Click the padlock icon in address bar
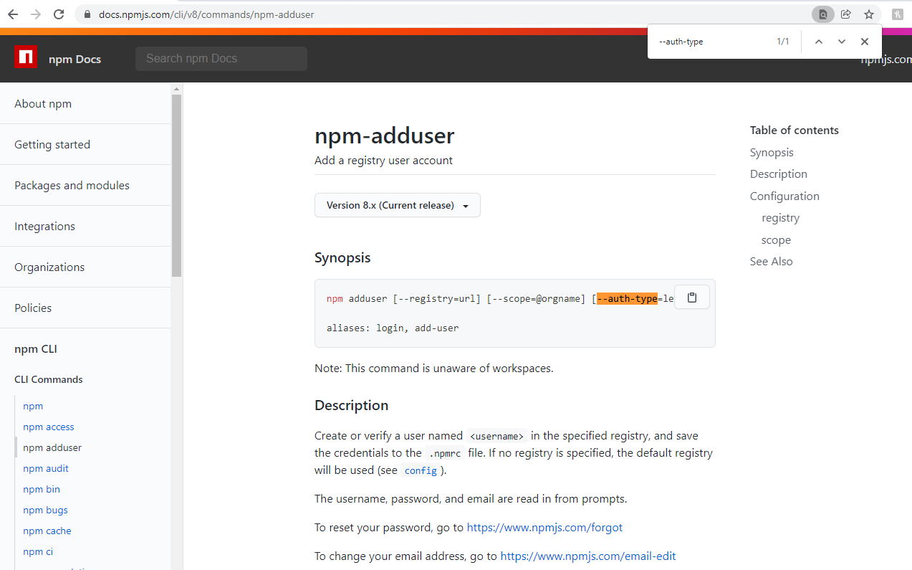The image size is (912, 570). click(x=87, y=14)
